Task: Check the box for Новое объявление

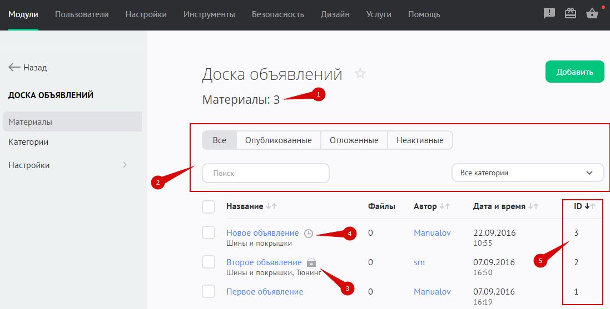Action: (209, 233)
